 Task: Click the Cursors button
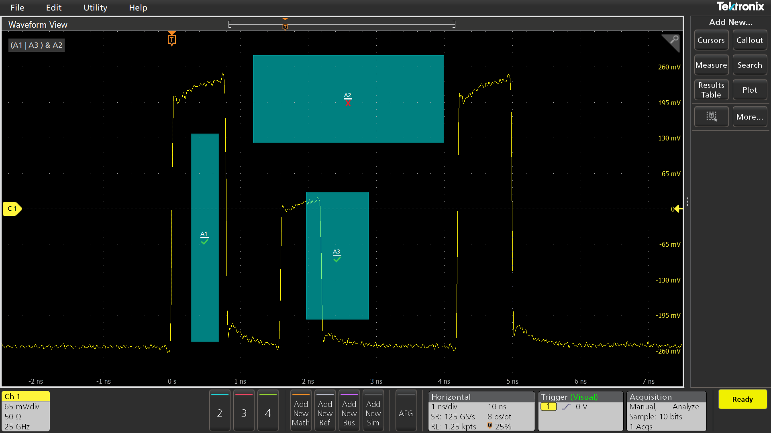tap(711, 40)
